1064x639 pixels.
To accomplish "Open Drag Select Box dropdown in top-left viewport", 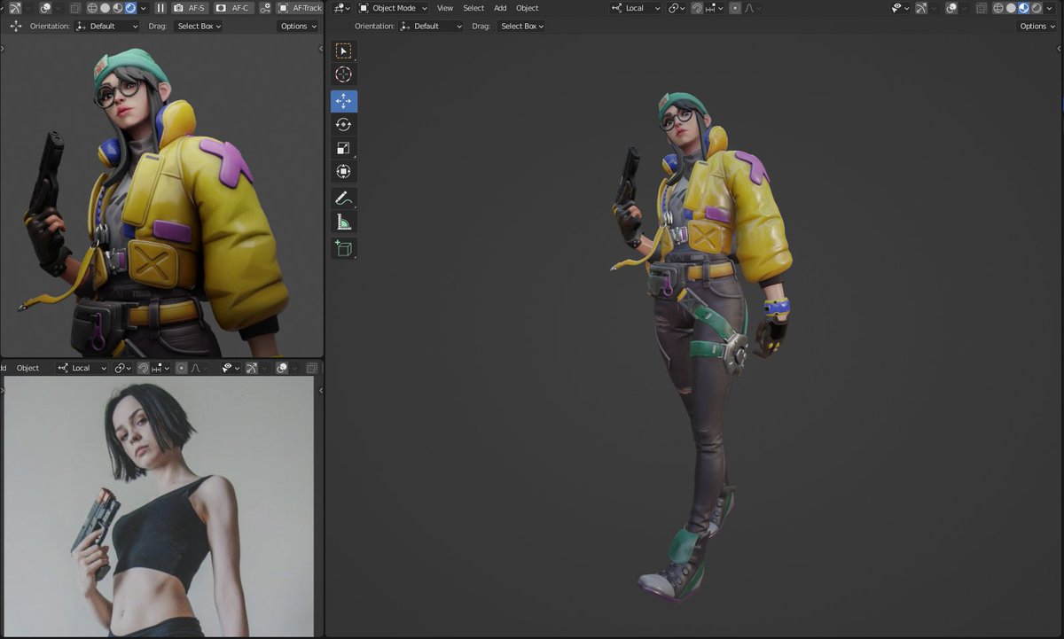I will pos(198,27).
